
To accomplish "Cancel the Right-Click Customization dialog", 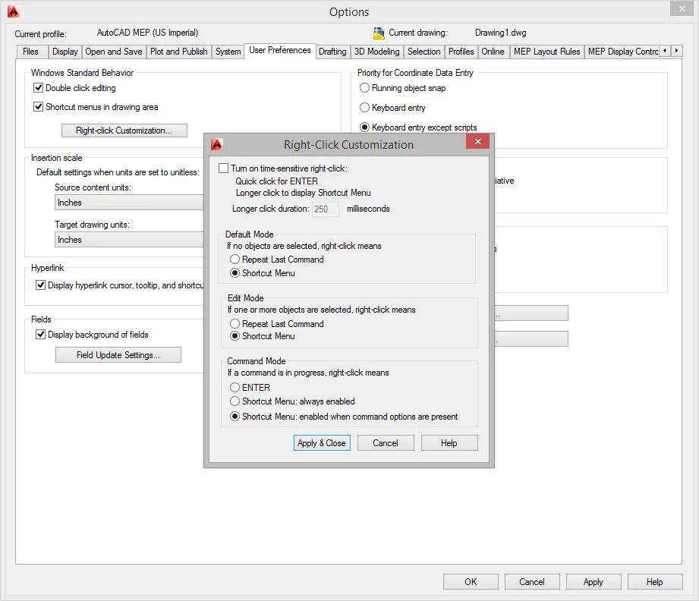I will [x=386, y=442].
